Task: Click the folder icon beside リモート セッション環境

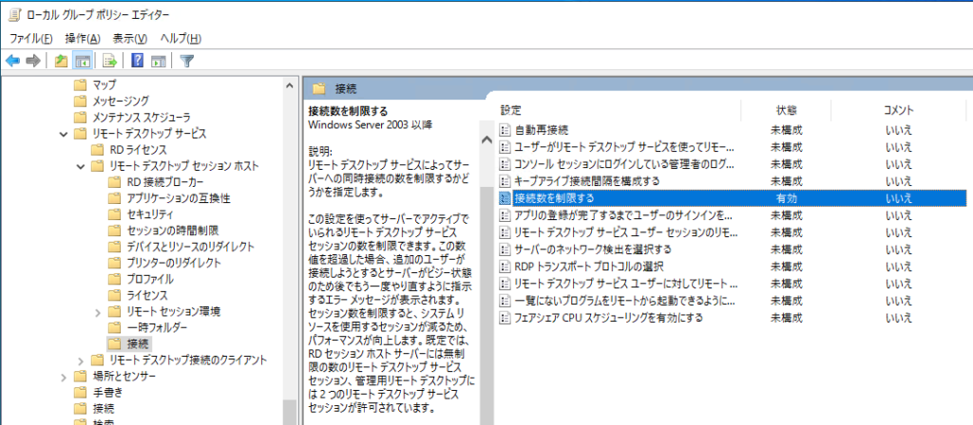Action: (114, 311)
